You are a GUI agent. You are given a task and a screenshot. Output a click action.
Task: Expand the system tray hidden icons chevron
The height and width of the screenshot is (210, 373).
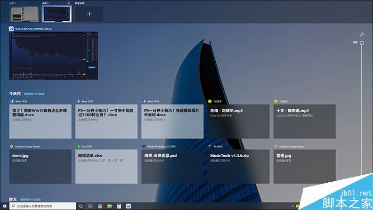click(x=293, y=206)
